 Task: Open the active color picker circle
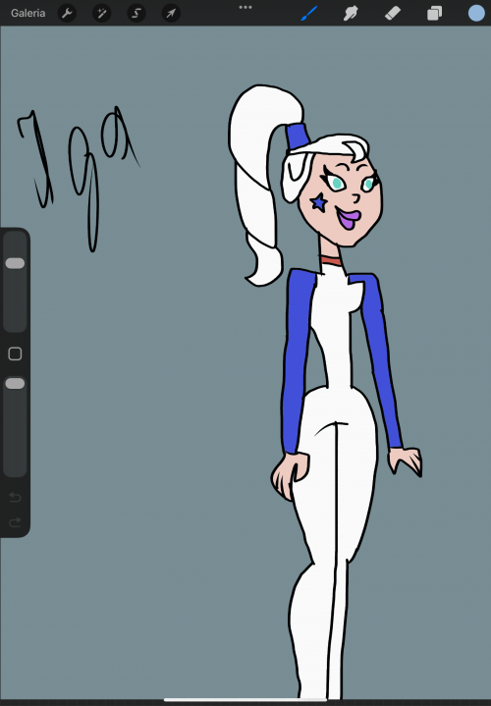click(476, 13)
